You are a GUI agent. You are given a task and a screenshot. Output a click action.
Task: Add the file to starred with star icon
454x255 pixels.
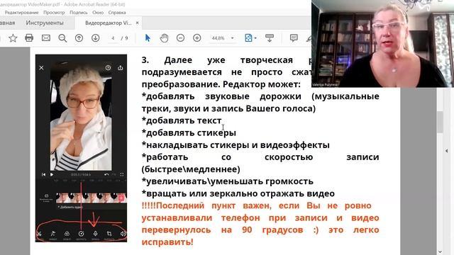[x=13, y=38]
